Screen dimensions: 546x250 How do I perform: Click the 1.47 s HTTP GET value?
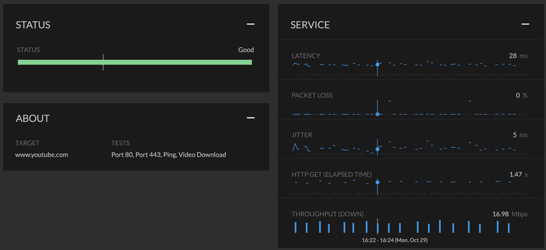point(519,174)
